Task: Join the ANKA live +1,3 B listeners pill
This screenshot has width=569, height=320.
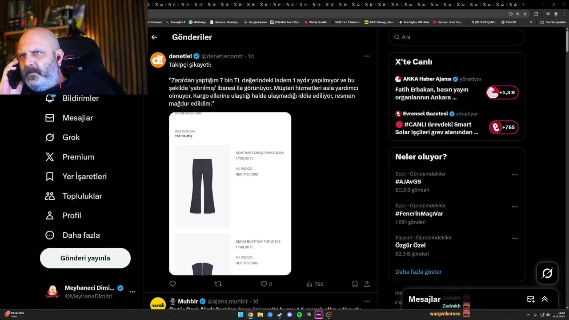Action: tap(502, 92)
